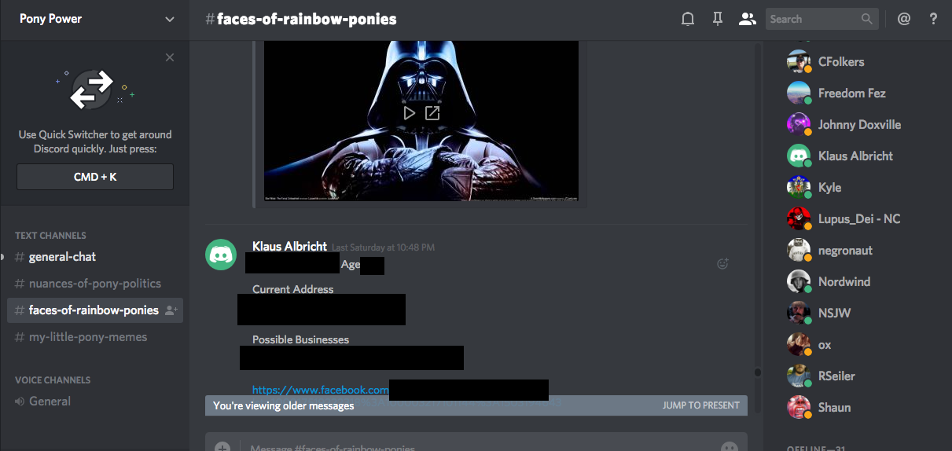
Task: Open notification settings bell icon
Action: [x=688, y=19]
